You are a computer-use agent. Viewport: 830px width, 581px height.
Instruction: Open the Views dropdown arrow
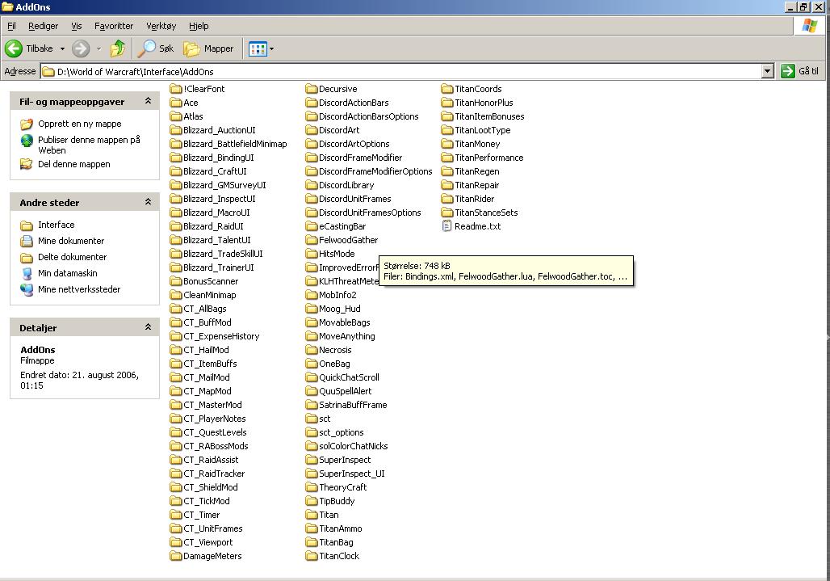point(271,48)
